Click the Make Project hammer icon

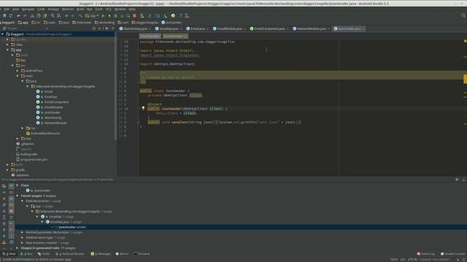(80, 16)
